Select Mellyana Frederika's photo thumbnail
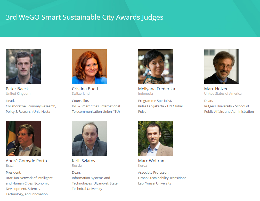This screenshot has width=260, height=201. [155, 67]
